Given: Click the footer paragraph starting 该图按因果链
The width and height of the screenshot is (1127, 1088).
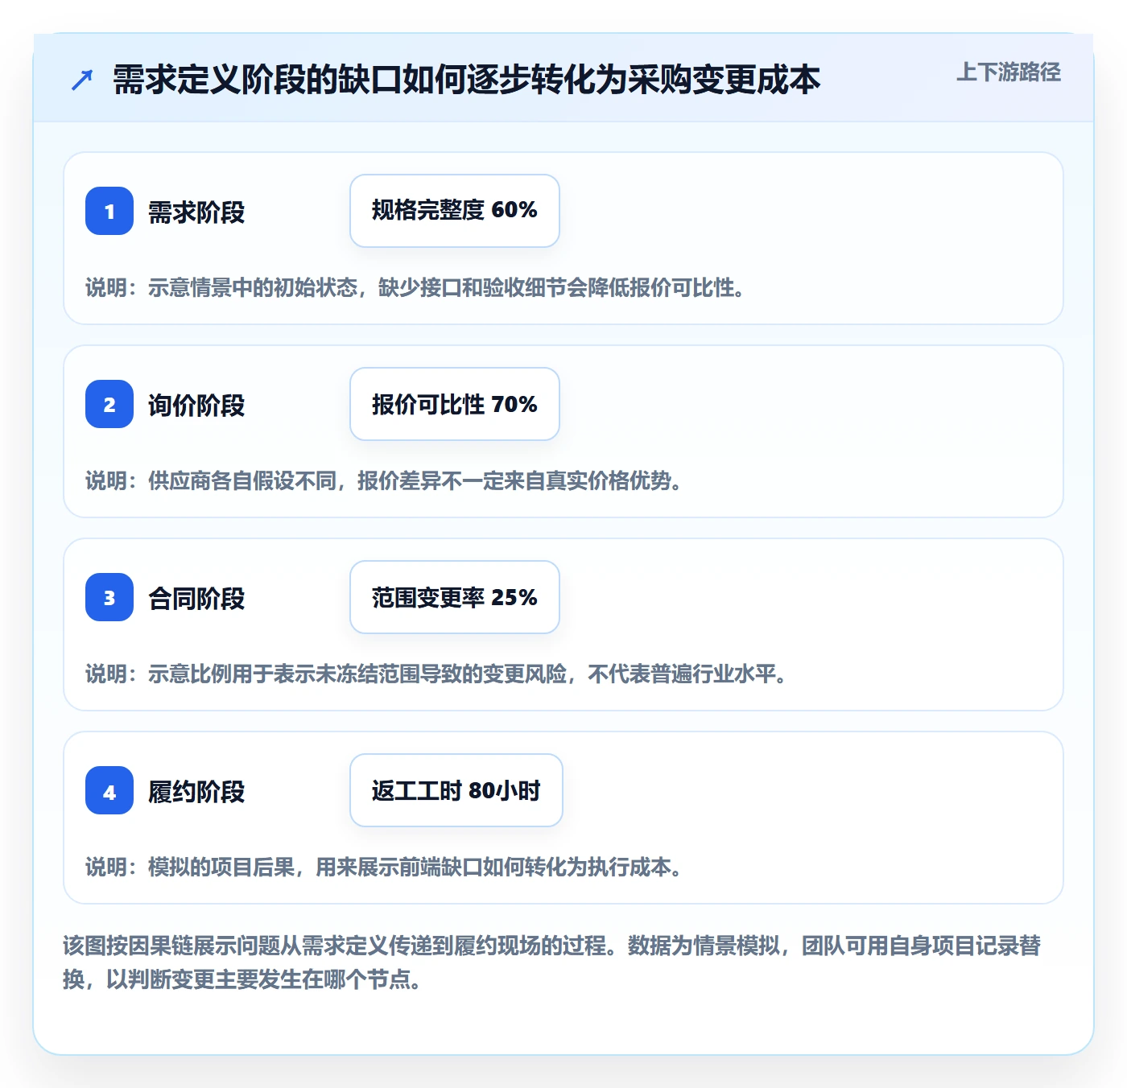Looking at the screenshot, I should point(552,962).
